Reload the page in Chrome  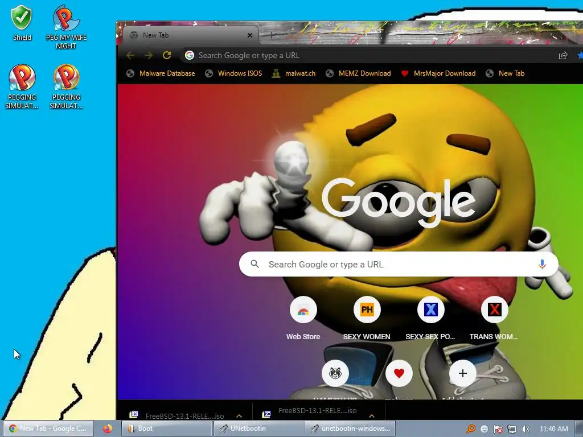(167, 55)
